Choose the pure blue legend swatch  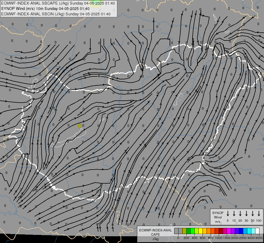[x=241, y=231]
